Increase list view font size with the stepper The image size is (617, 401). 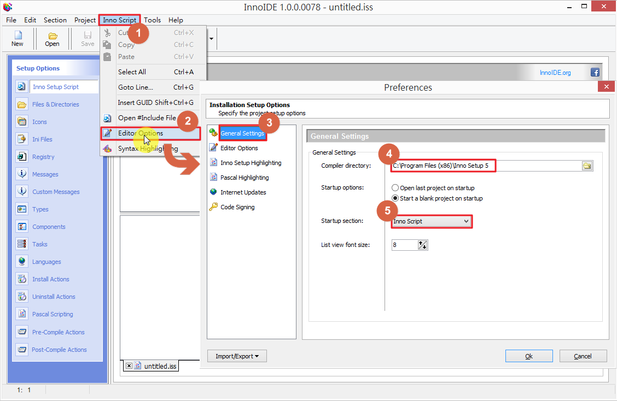pyautogui.click(x=421, y=243)
